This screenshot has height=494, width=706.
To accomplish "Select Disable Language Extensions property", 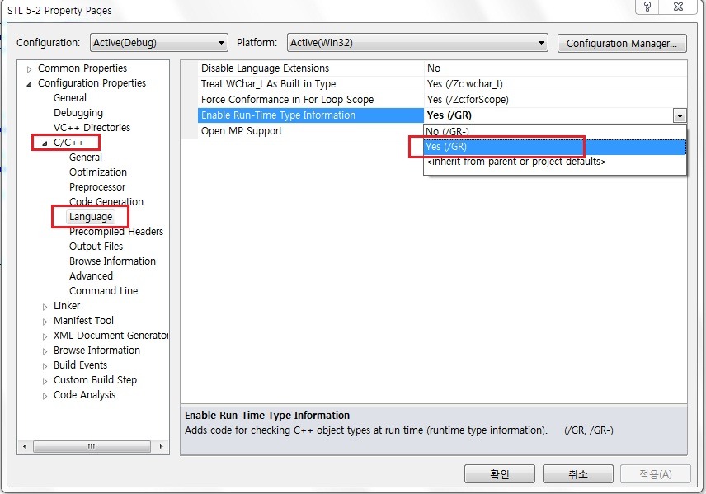I will (x=311, y=68).
